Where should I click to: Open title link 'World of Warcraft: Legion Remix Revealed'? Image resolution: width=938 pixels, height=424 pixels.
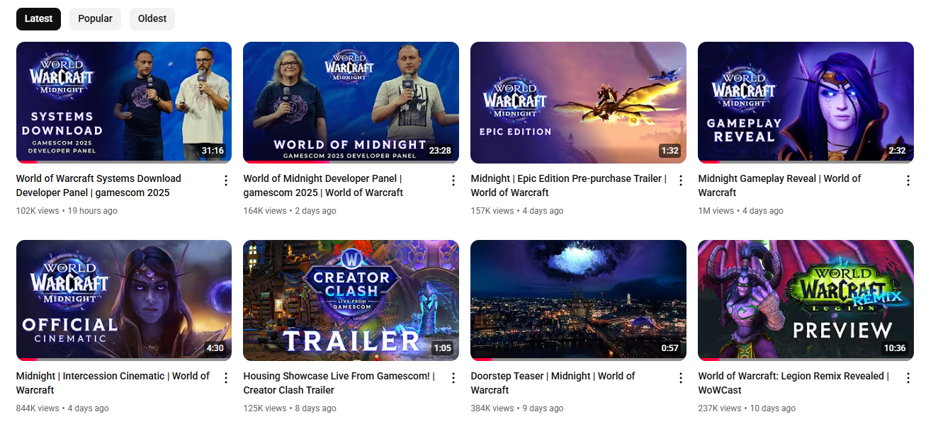coord(793,383)
